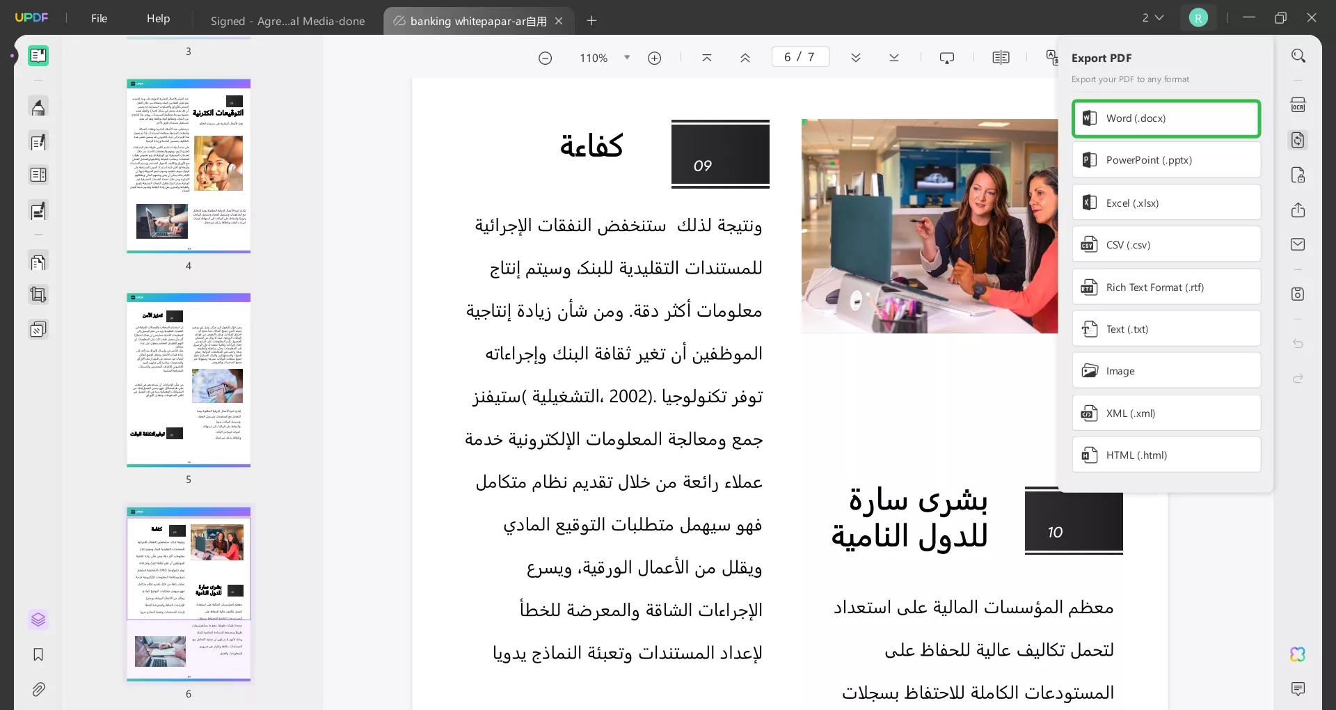Image resolution: width=1336 pixels, height=710 pixels.
Task: Export as CSV (.csv)
Action: click(1166, 244)
